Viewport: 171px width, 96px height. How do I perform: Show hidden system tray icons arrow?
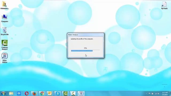(x=146, y=94)
